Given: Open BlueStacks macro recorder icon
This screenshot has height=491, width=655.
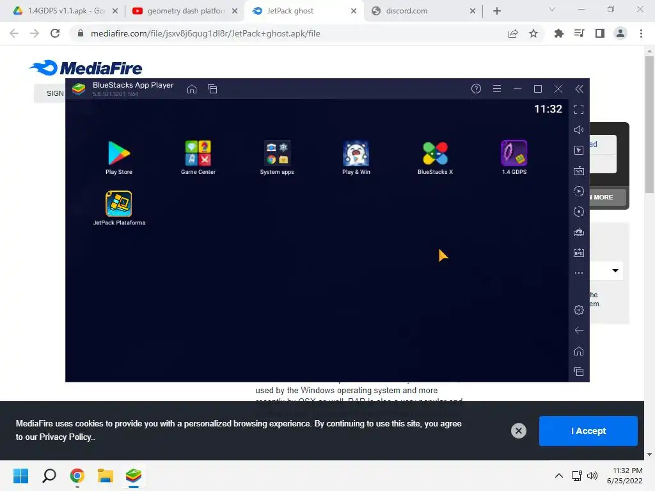Looking at the screenshot, I should 578,191.
